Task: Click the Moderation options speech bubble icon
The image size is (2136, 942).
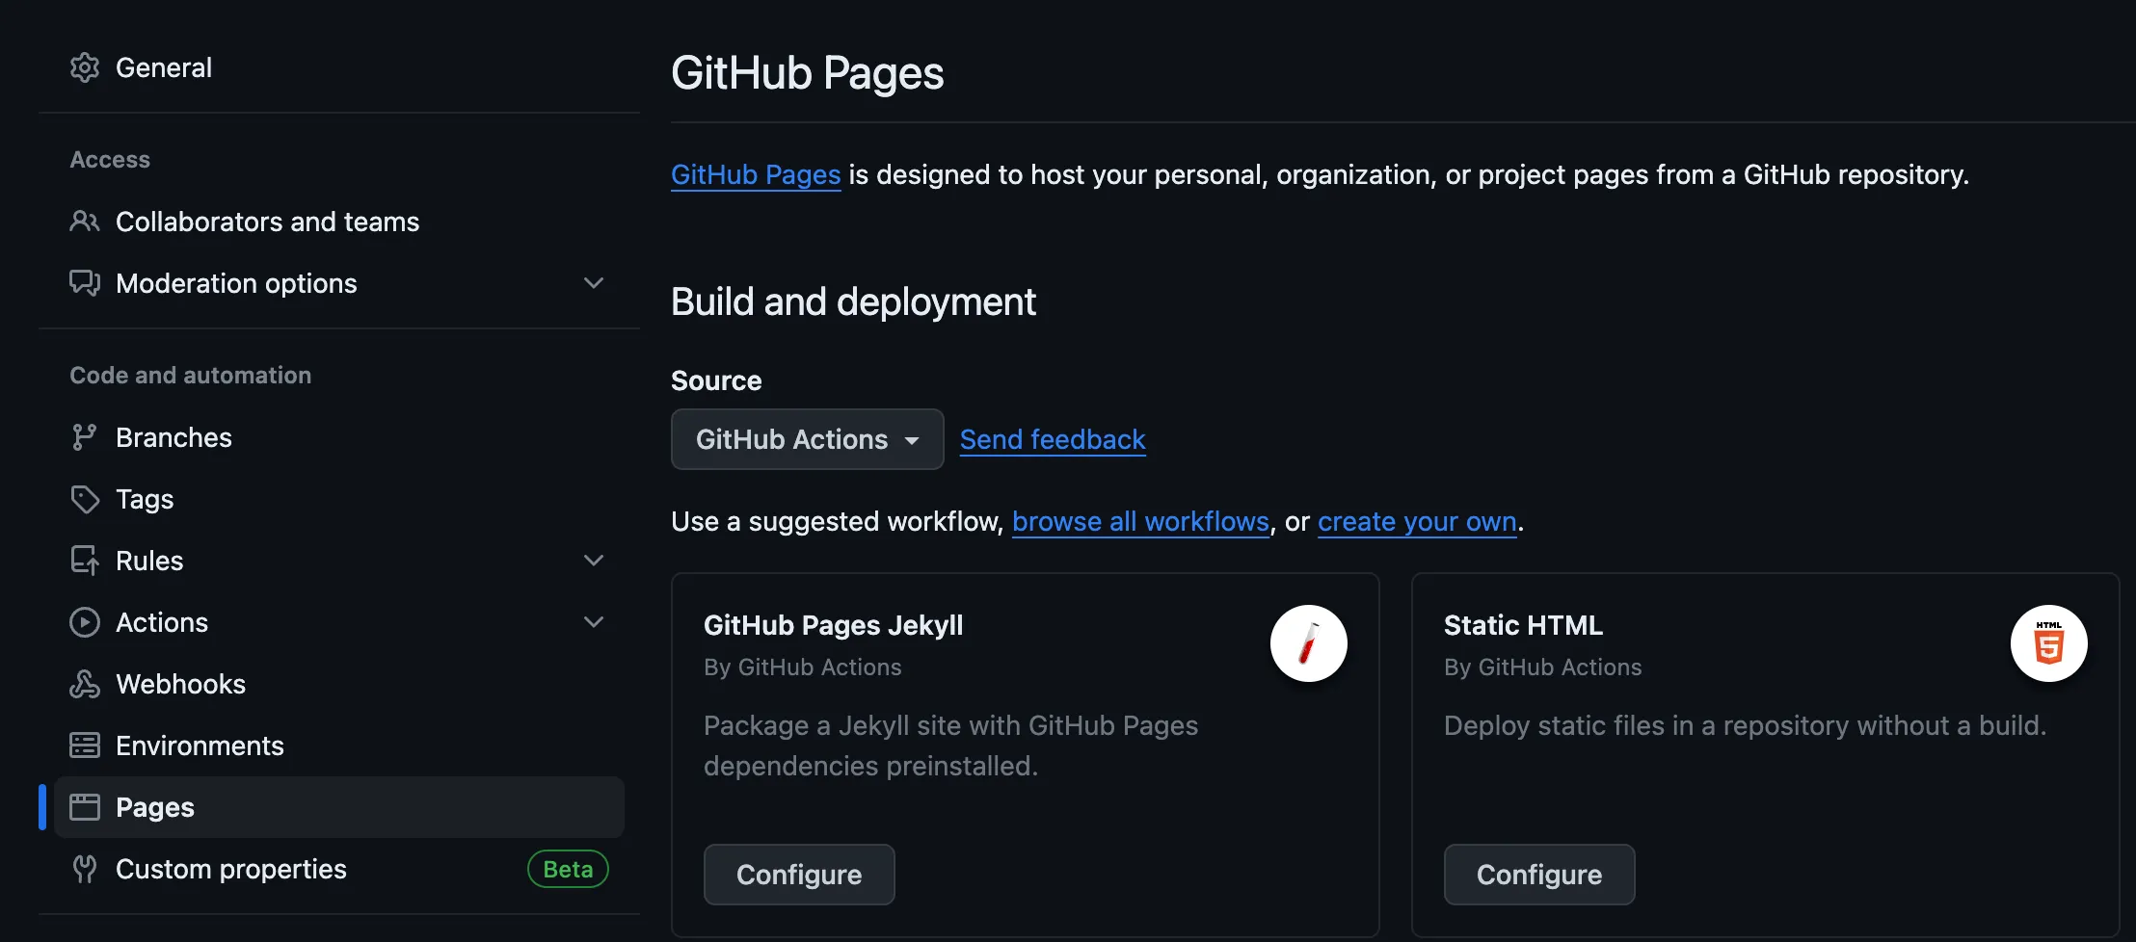Action: pyautogui.click(x=85, y=283)
